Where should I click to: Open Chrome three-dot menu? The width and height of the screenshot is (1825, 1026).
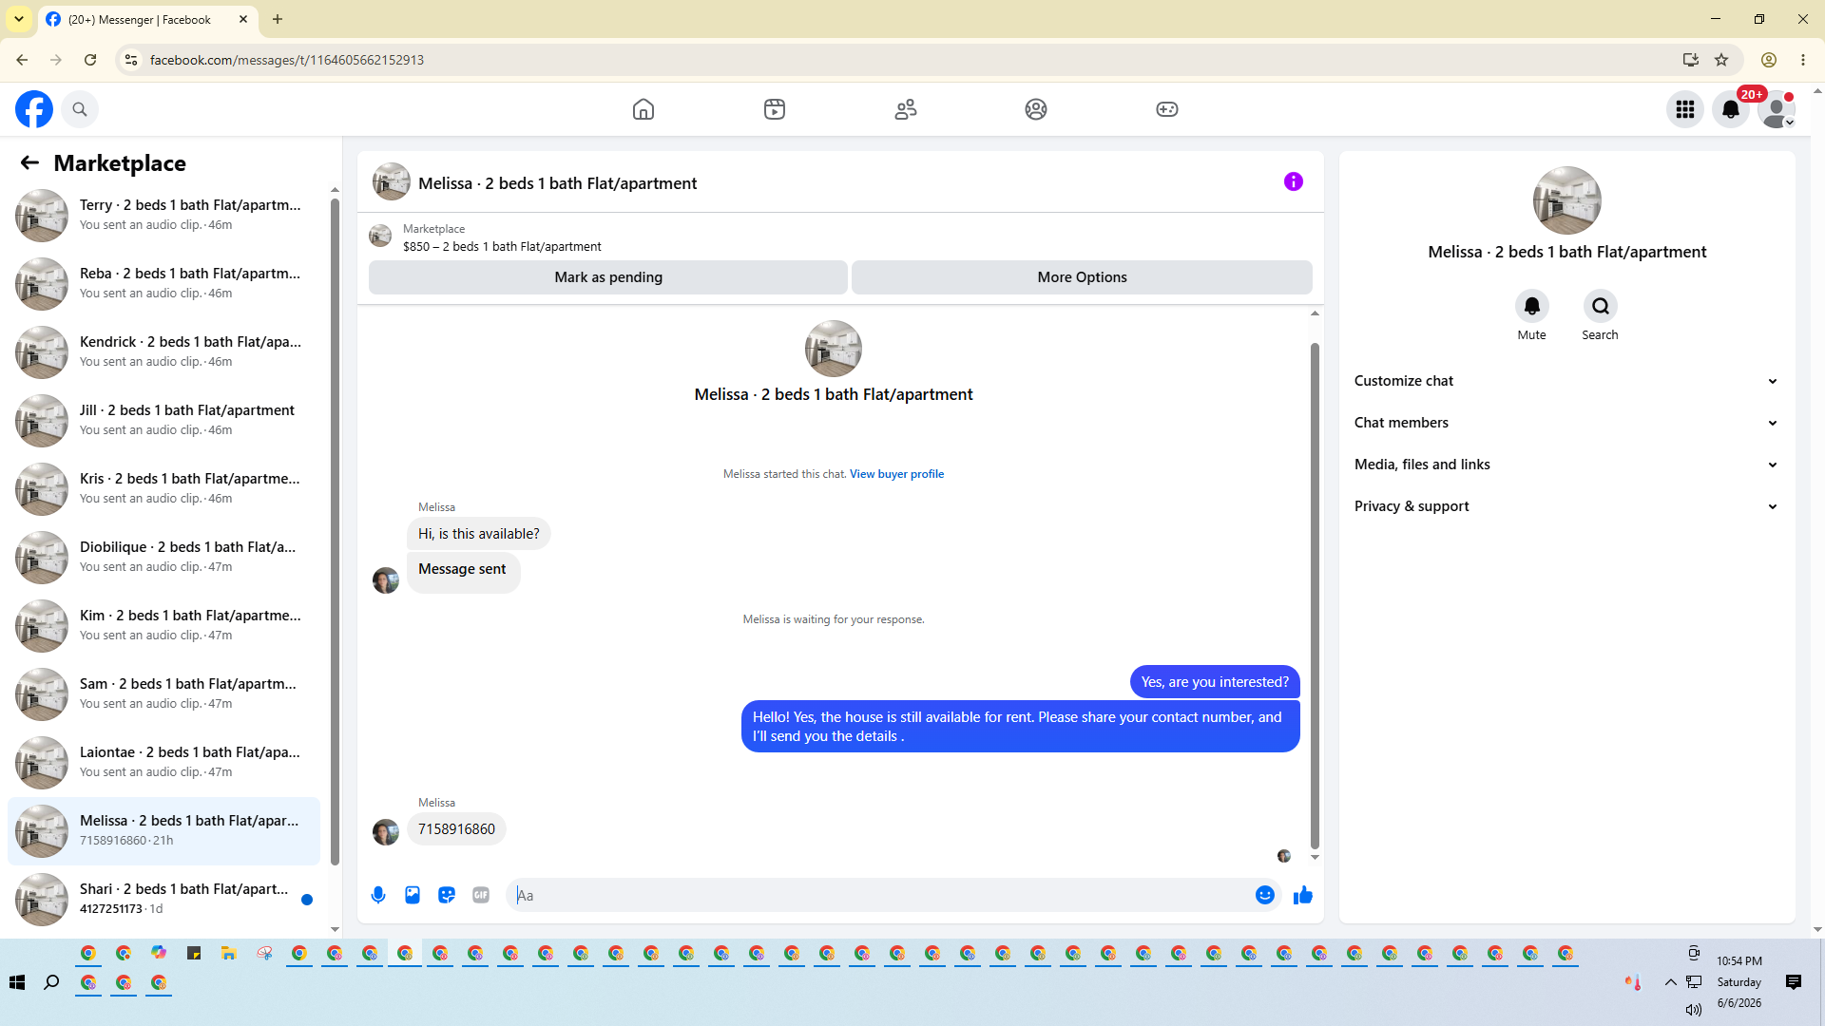[1803, 60]
